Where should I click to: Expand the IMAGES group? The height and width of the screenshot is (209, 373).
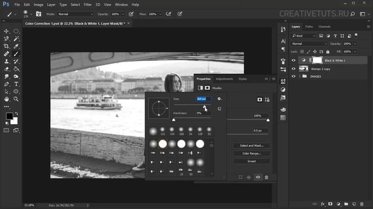point(300,76)
